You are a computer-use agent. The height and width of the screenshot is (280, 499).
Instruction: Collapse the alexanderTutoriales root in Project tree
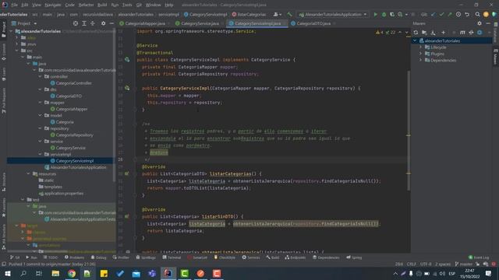tap(12, 31)
